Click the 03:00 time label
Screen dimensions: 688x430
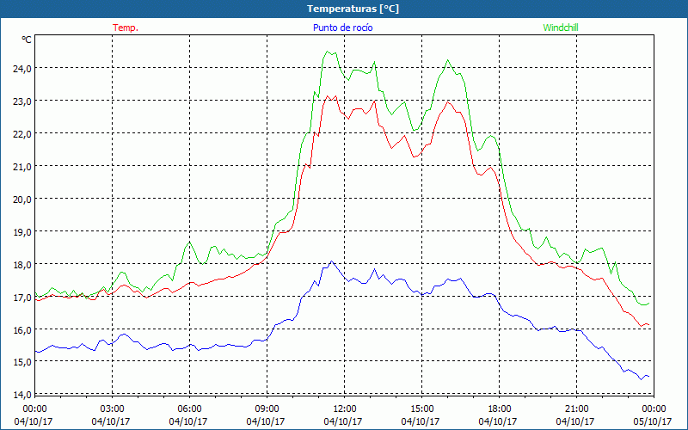tap(112, 409)
